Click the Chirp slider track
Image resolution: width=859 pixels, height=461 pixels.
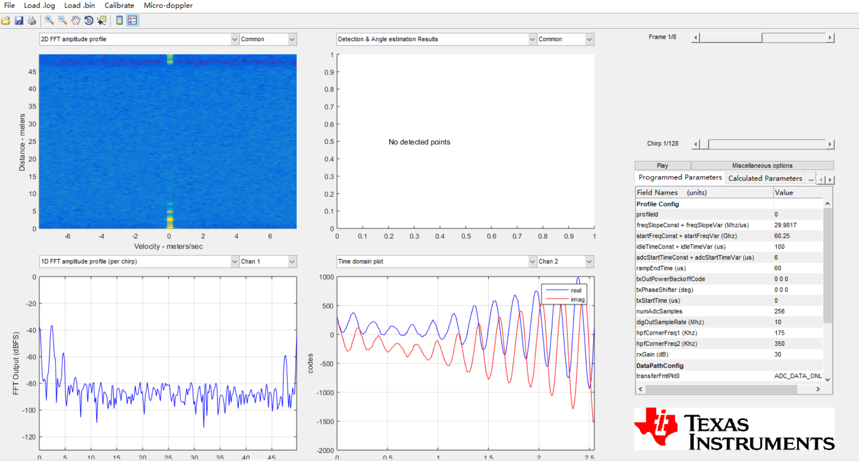[767, 144]
